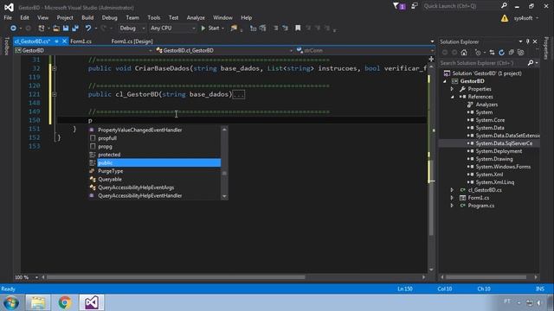Close the cl_GestorBD.cs tab
The height and width of the screenshot is (311, 554).
(x=64, y=41)
